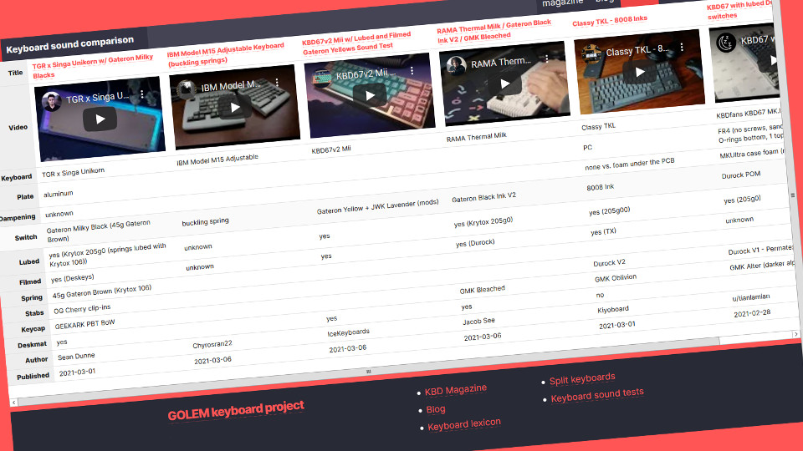Click channel avatar on TGR x Singa video
Viewport: 803px width, 451px height.
[x=53, y=100]
